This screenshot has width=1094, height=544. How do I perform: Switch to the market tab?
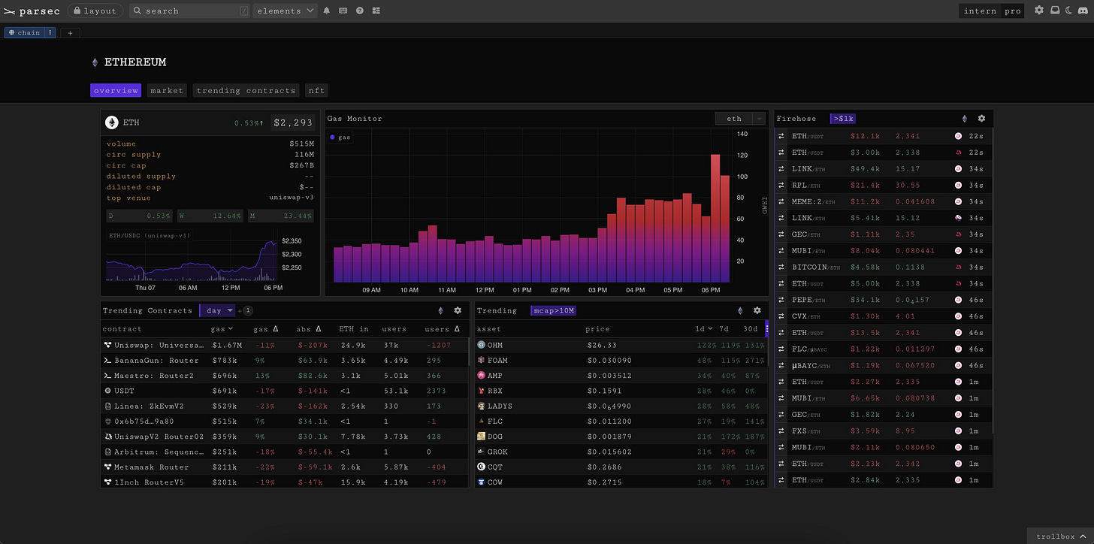(167, 90)
